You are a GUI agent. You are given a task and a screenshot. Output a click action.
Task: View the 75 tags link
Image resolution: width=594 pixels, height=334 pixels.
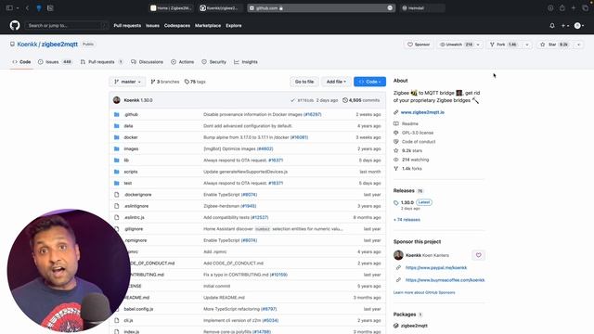pyautogui.click(x=195, y=82)
